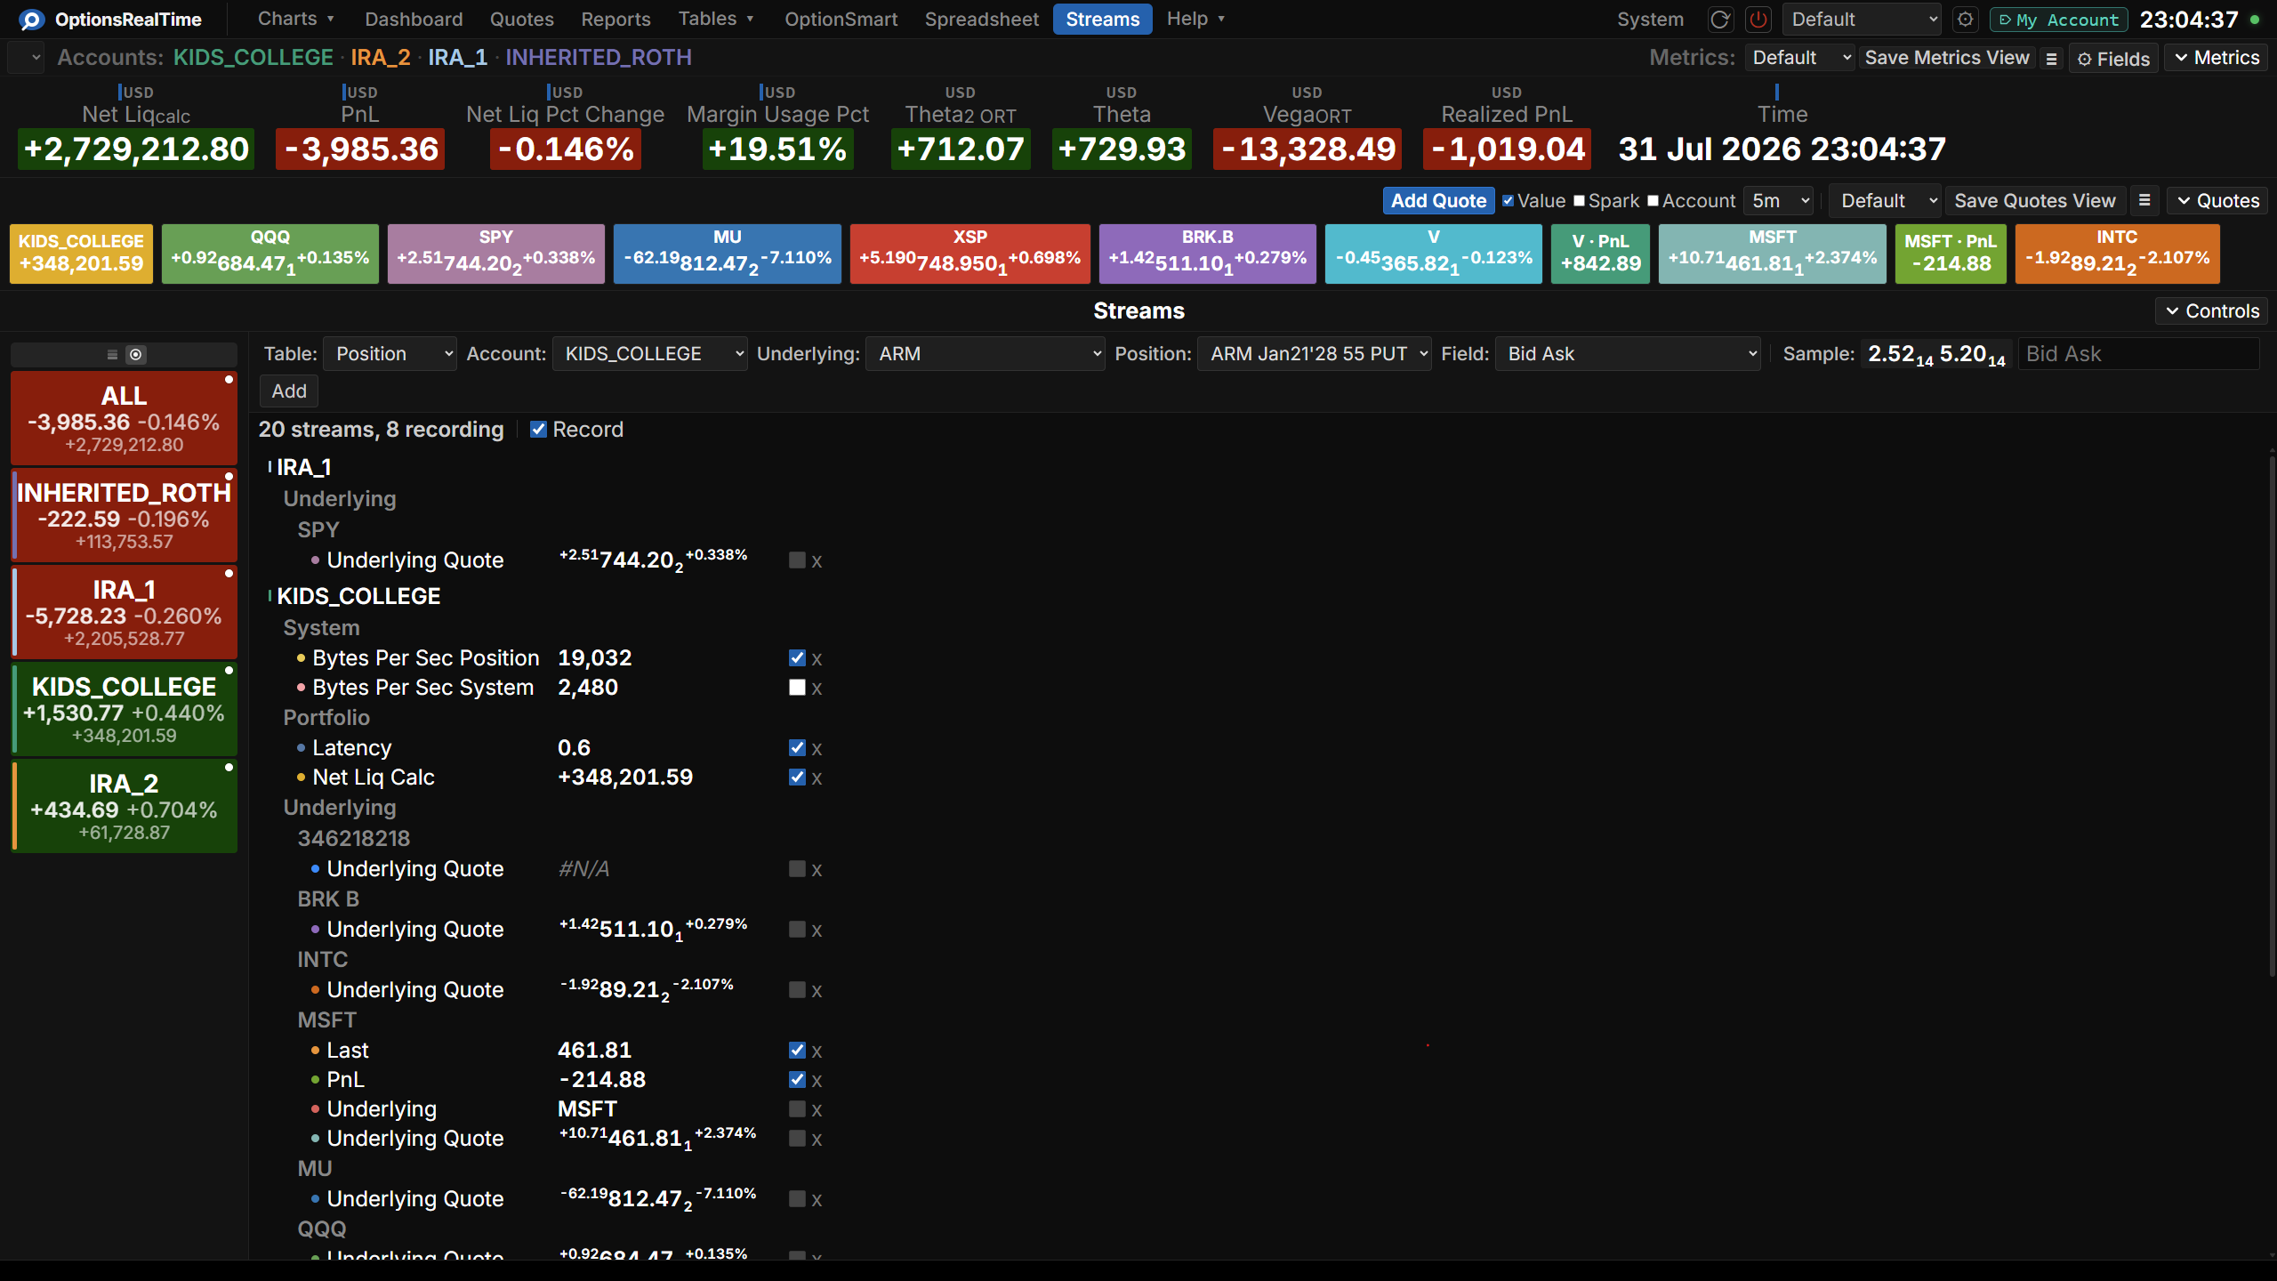Open the OptionSmart tab
This screenshot has width=2277, height=1281.
[x=841, y=20]
